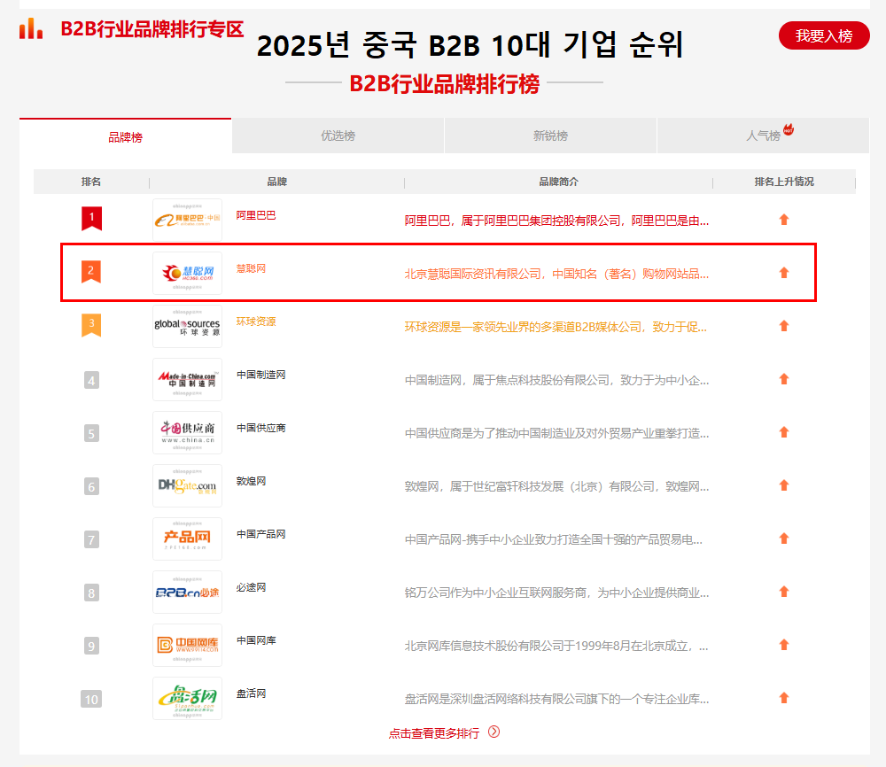The height and width of the screenshot is (767, 886).
Task: Click the rank 1 red ribbon badge
Action: click(x=91, y=219)
